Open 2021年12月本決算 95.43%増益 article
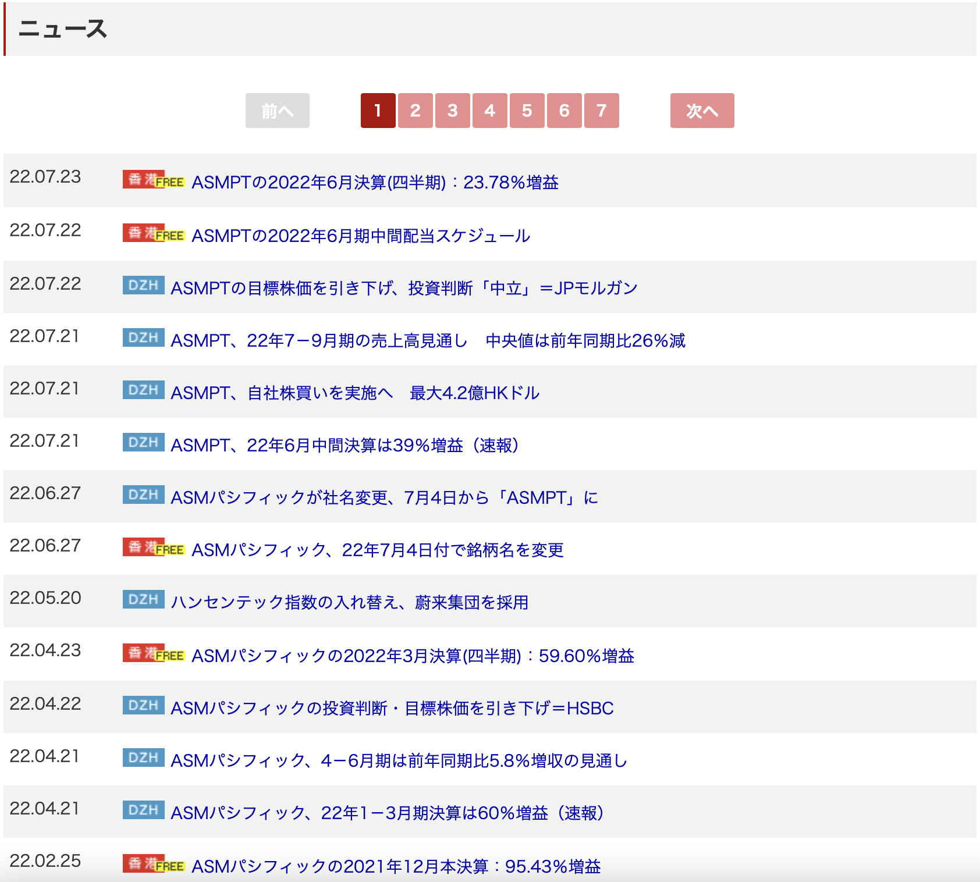This screenshot has width=980, height=882. [396, 866]
